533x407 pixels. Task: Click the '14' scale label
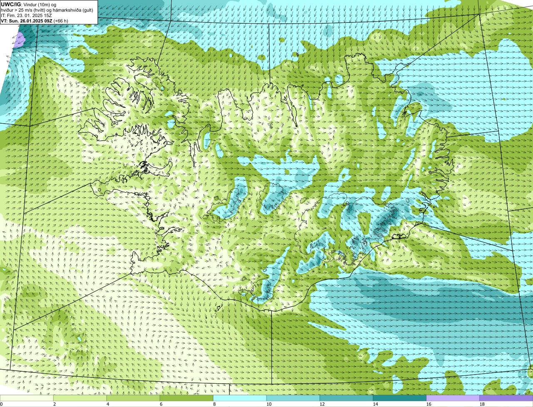pyautogui.click(x=376, y=404)
